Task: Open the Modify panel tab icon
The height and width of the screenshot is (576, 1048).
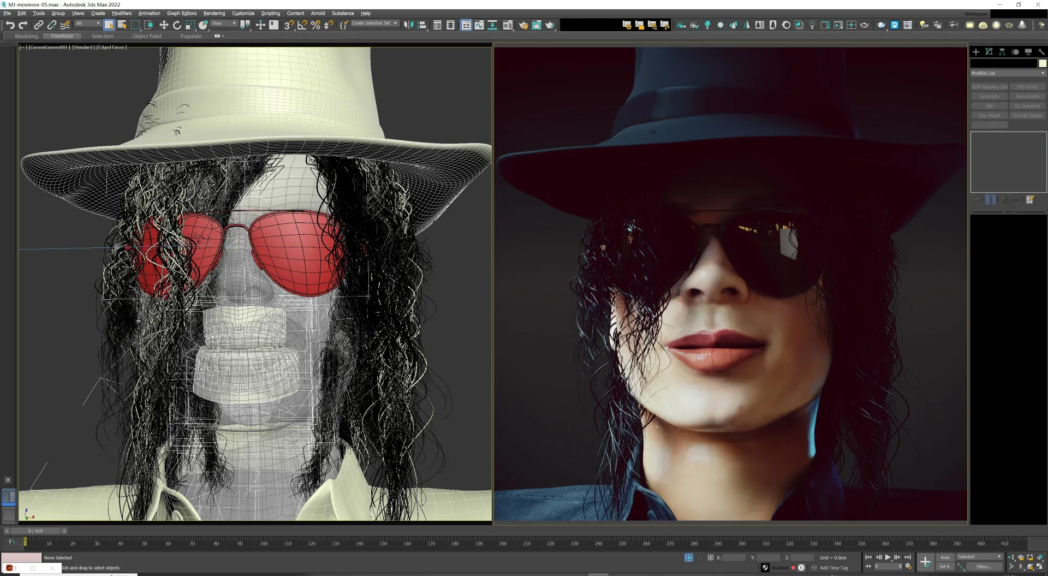Action: pos(989,52)
